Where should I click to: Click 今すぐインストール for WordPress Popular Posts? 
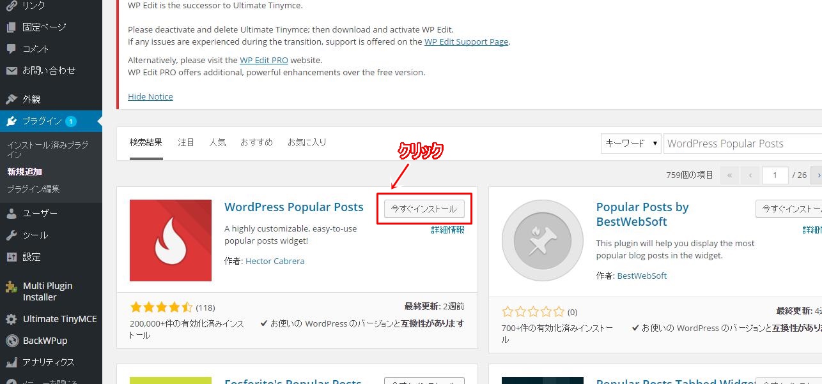coord(424,209)
